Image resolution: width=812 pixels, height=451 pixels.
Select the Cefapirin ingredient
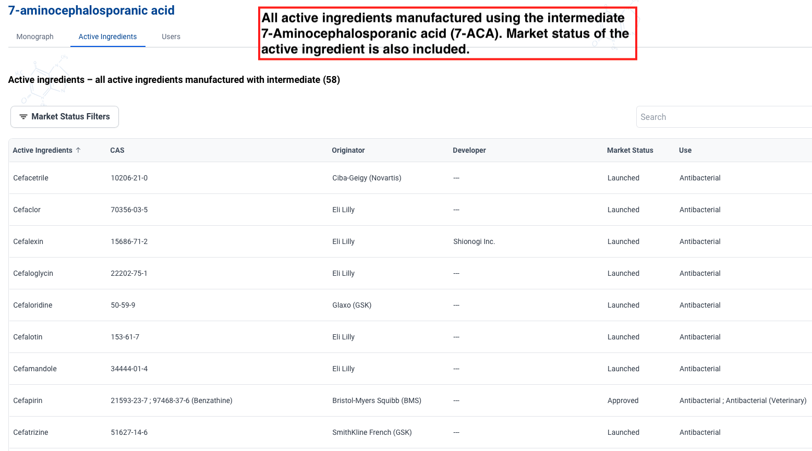click(x=28, y=400)
